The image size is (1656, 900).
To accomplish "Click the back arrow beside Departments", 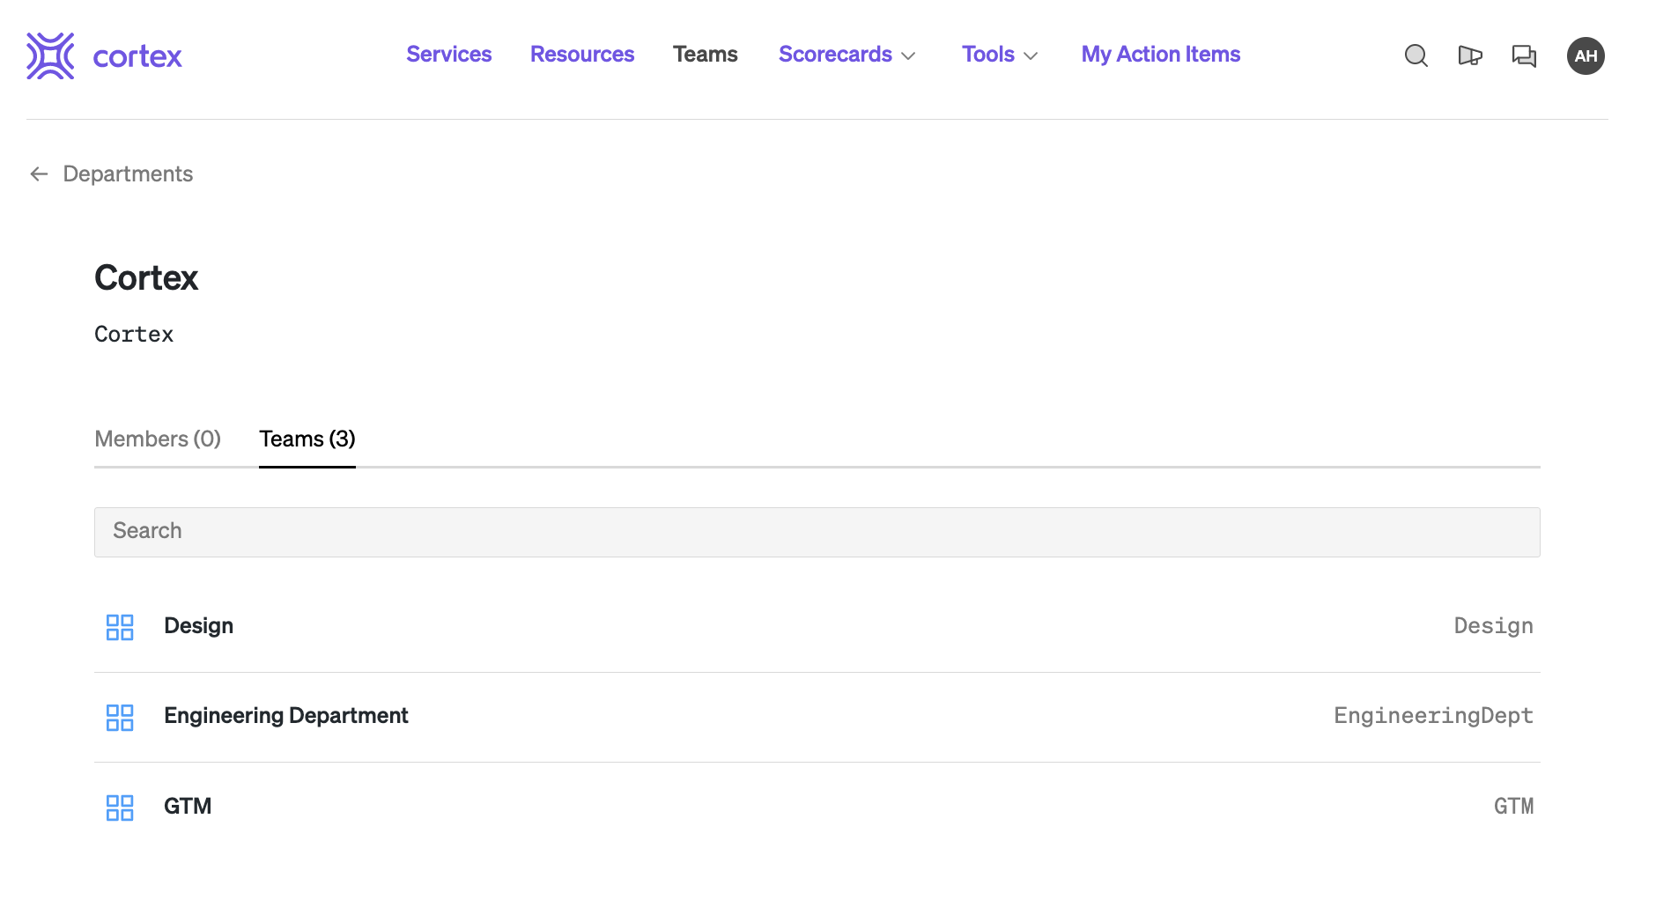I will coord(39,174).
